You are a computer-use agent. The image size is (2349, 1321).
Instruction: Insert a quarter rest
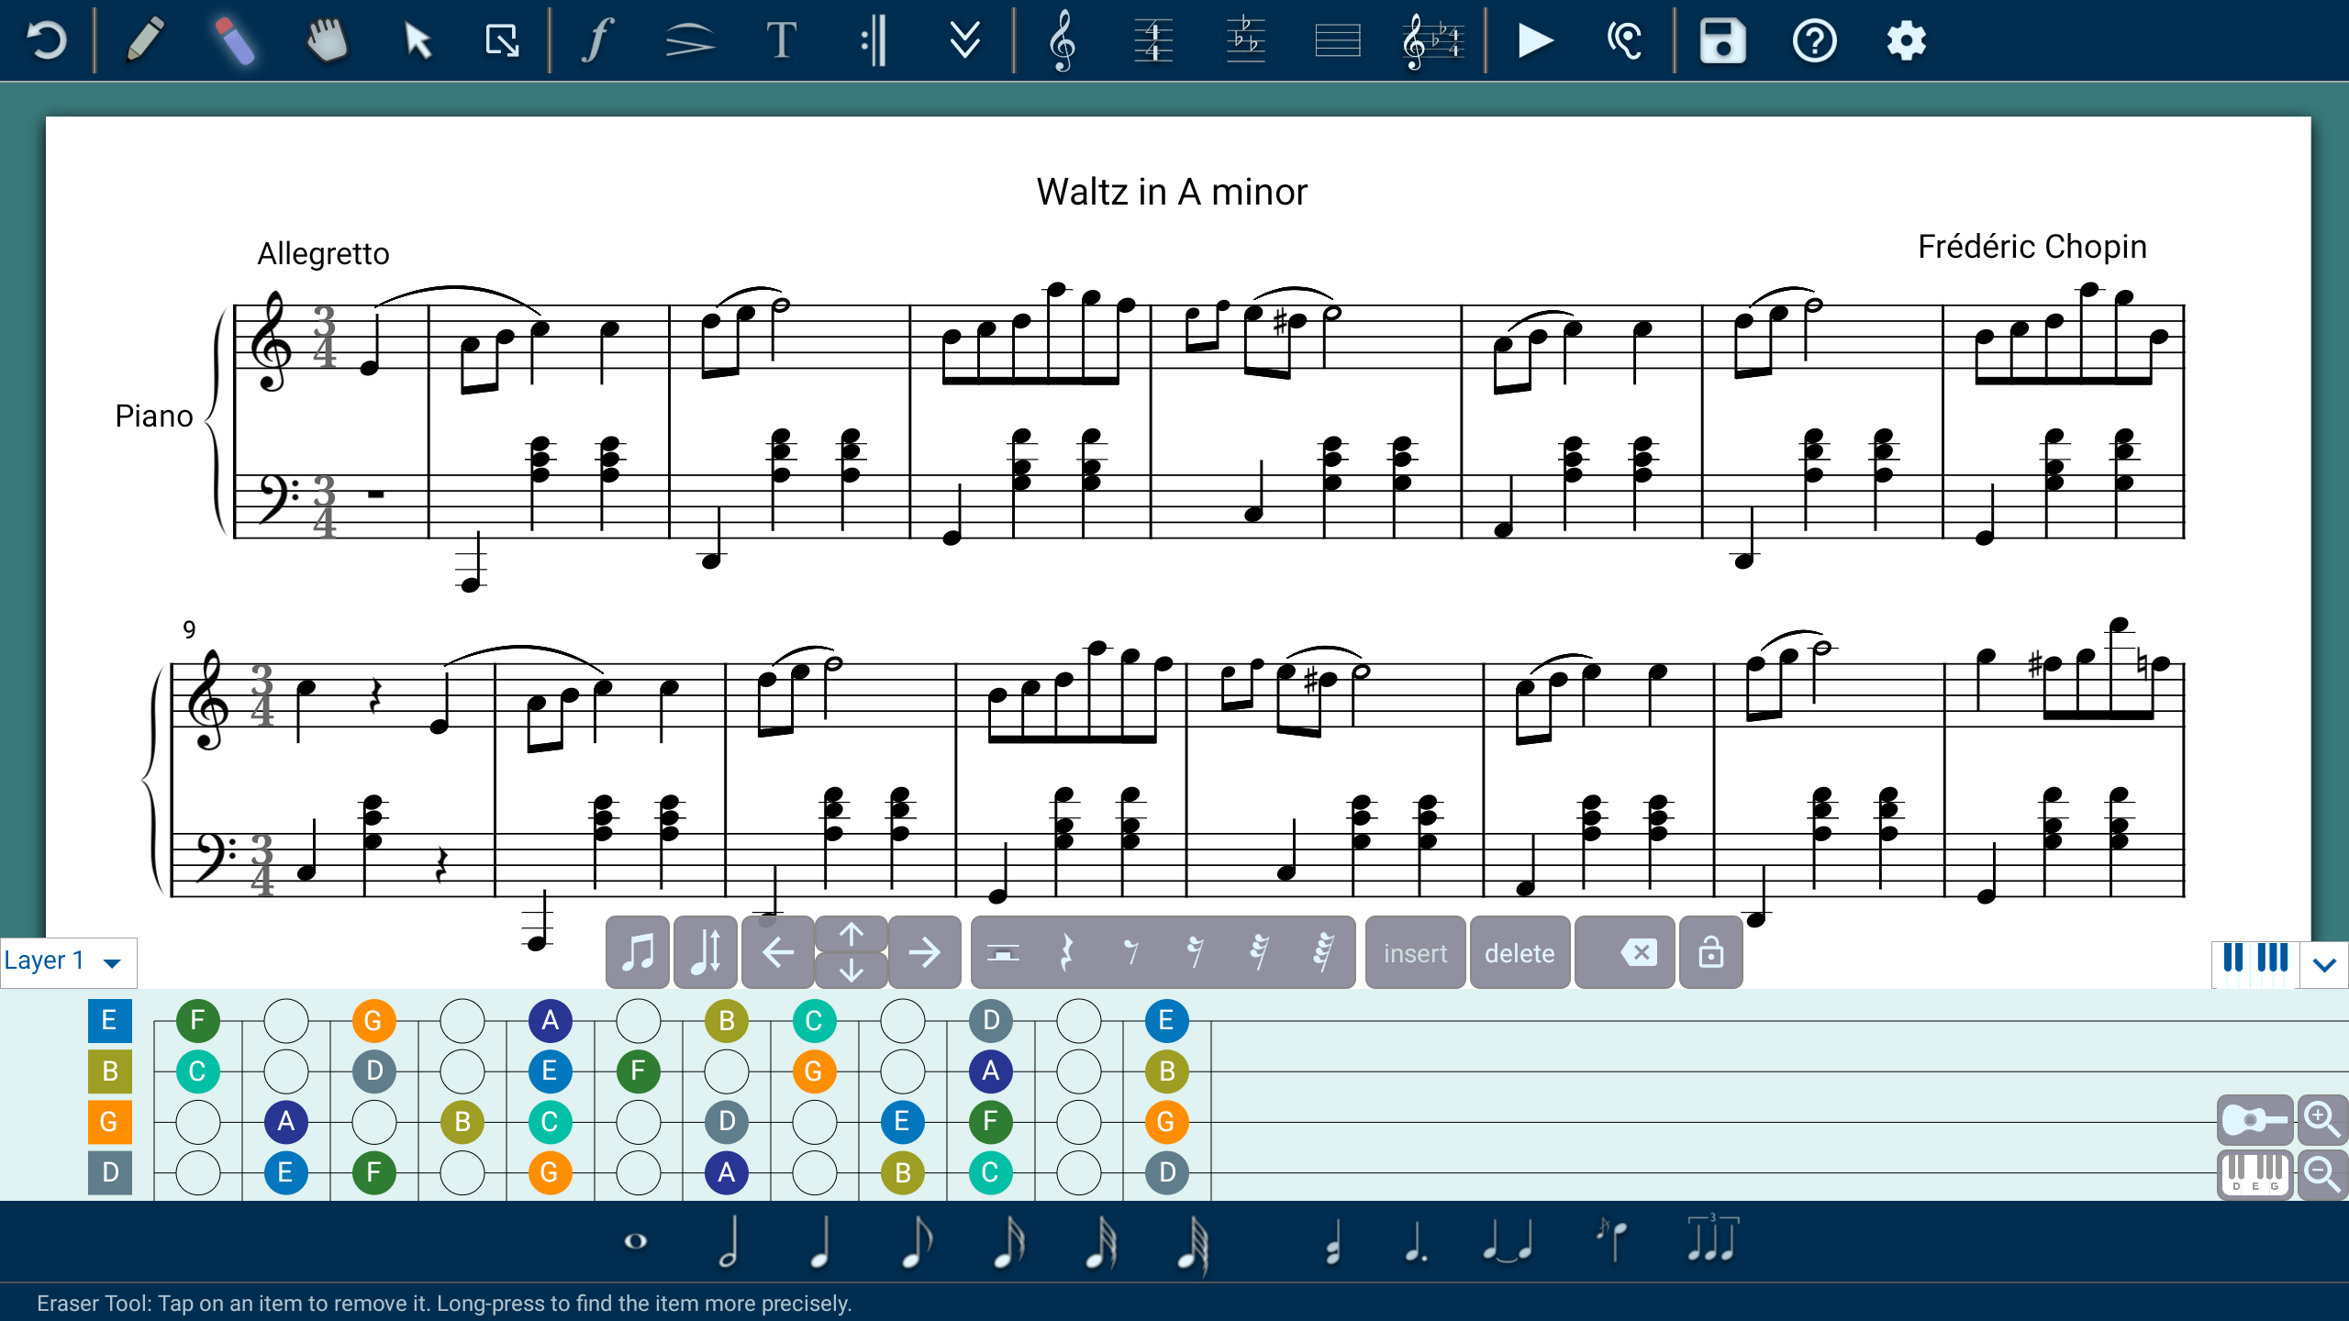point(1066,953)
